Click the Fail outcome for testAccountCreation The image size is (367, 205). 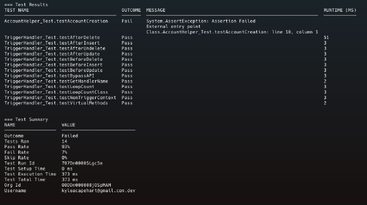pyautogui.click(x=127, y=21)
